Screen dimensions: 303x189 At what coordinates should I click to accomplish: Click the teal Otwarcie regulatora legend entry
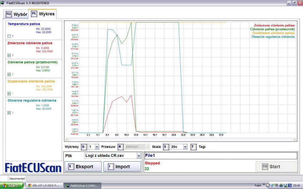(x=273, y=37)
